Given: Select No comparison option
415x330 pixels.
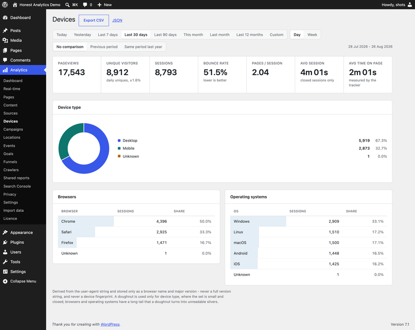Looking at the screenshot, I should coord(70,47).
